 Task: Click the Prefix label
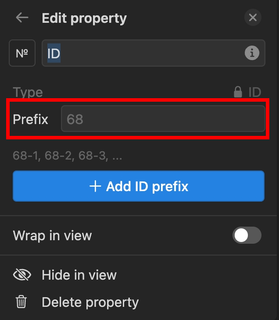pos(31,119)
